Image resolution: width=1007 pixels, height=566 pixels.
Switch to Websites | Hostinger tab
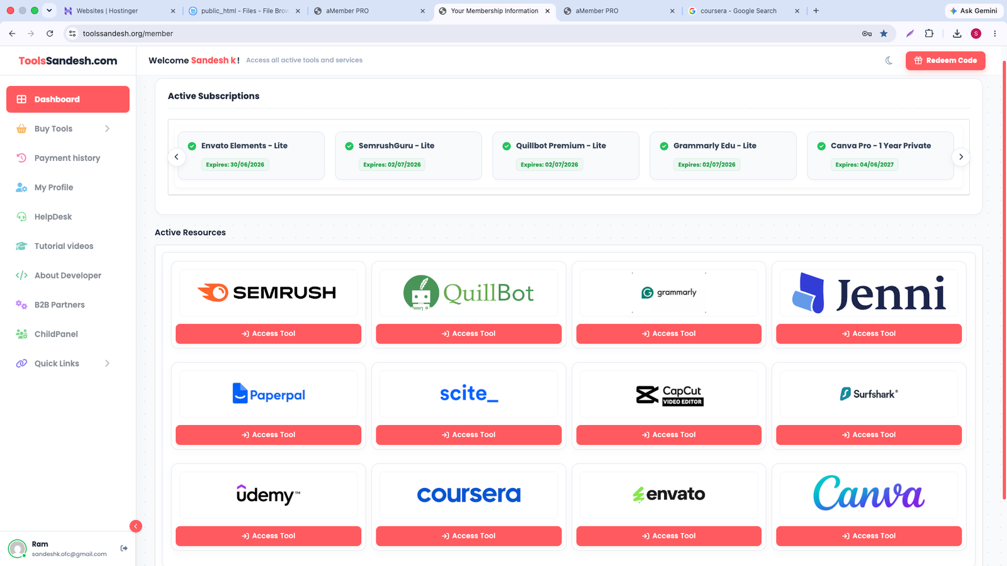(x=117, y=11)
